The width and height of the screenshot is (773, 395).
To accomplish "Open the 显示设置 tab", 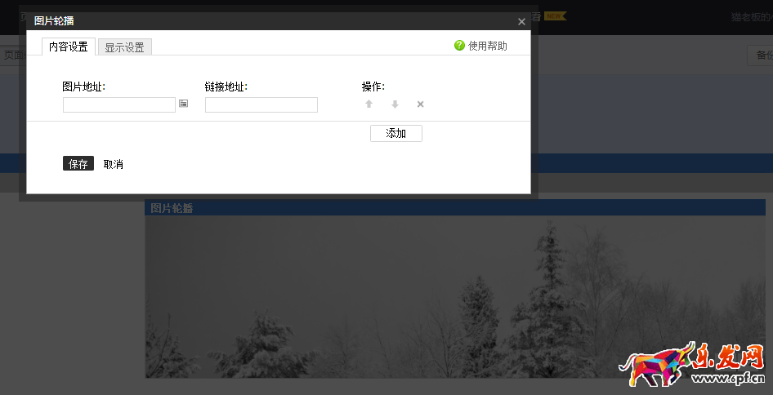I will [124, 47].
